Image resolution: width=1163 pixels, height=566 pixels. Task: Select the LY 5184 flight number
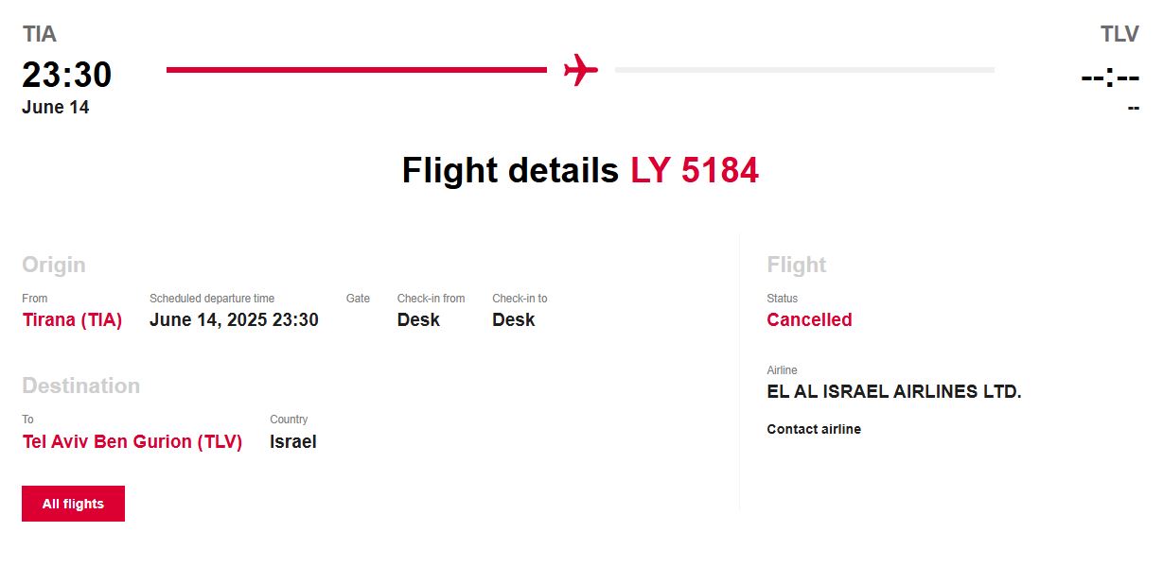[695, 171]
